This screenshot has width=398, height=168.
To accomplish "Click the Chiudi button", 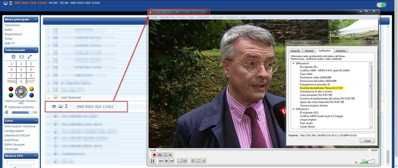I will [x=367, y=141].
